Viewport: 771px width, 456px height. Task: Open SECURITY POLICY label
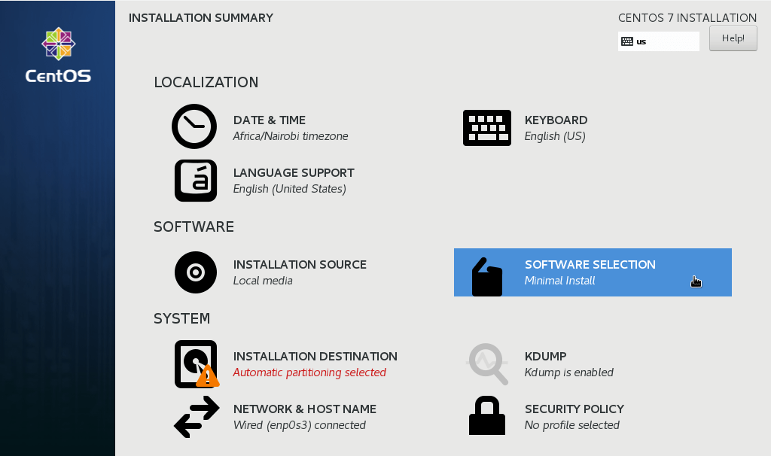[x=574, y=409]
